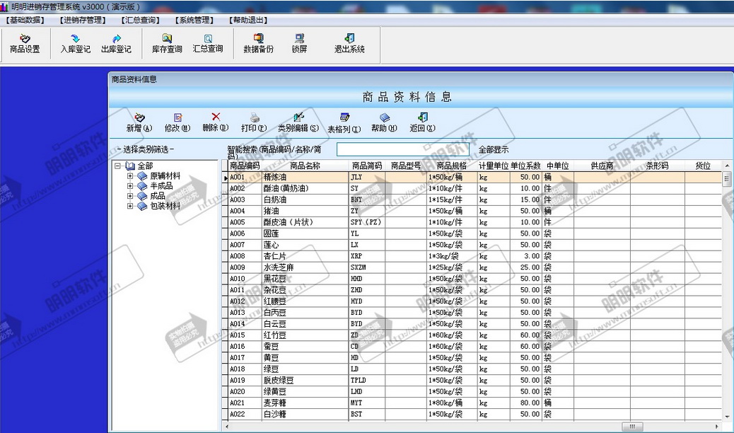Click the 全部显示 link
This screenshot has width=734, height=433.
coord(494,150)
